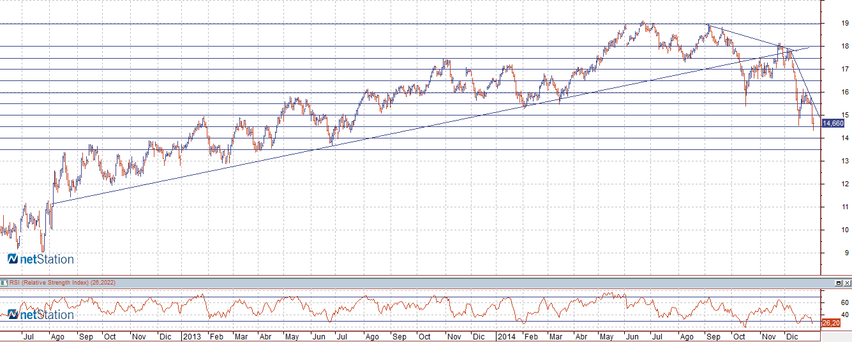The width and height of the screenshot is (852, 342).
Task: Click the 9 price axis label
Action: click(x=846, y=253)
